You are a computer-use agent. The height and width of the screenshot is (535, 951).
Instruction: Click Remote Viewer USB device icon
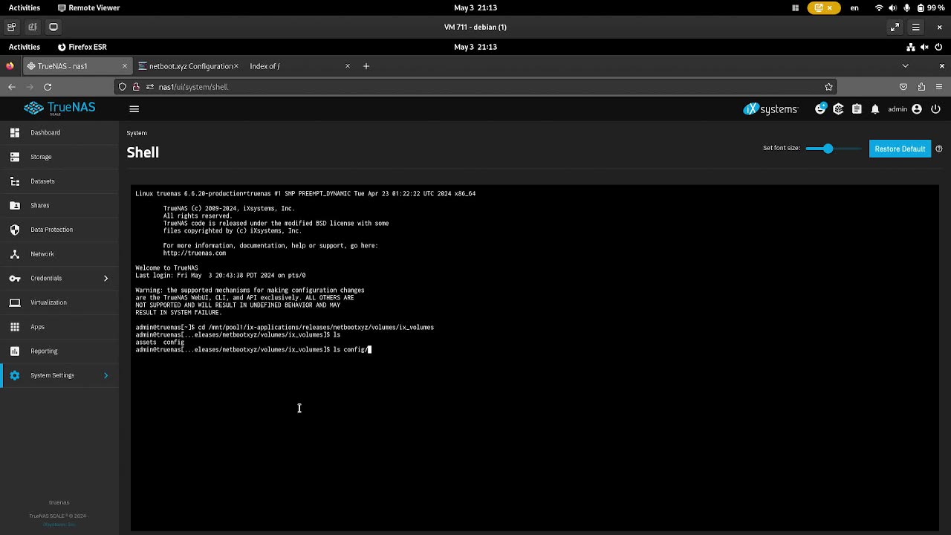(33, 27)
